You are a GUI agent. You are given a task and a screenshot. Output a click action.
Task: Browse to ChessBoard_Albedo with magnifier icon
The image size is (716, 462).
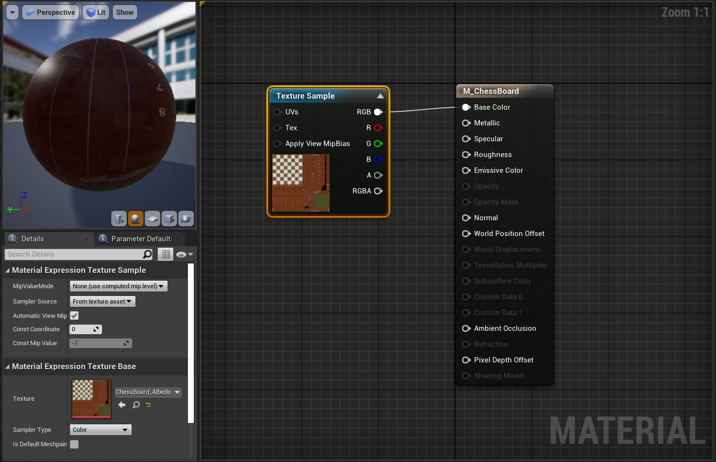pos(136,405)
